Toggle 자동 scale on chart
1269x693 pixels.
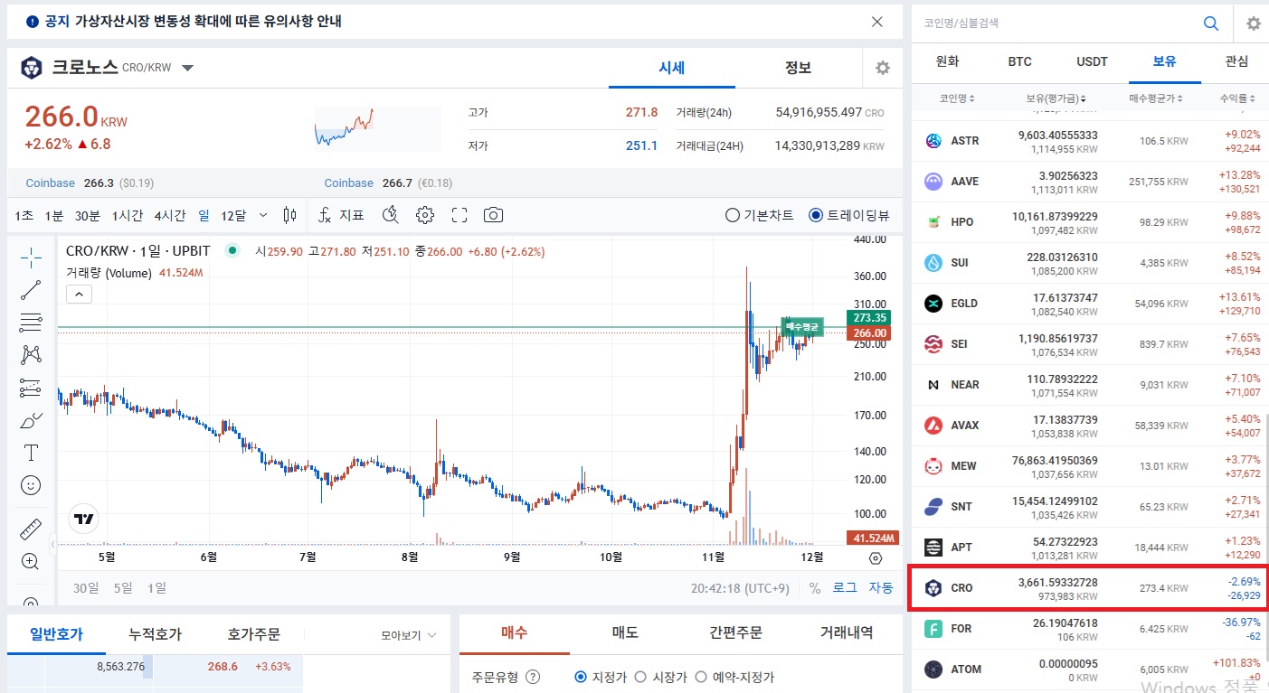point(881,588)
